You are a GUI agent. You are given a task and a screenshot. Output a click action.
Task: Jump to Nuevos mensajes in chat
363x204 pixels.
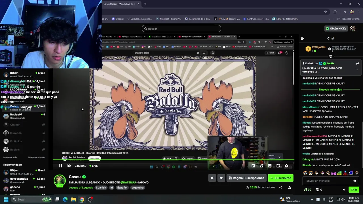pos(330,90)
